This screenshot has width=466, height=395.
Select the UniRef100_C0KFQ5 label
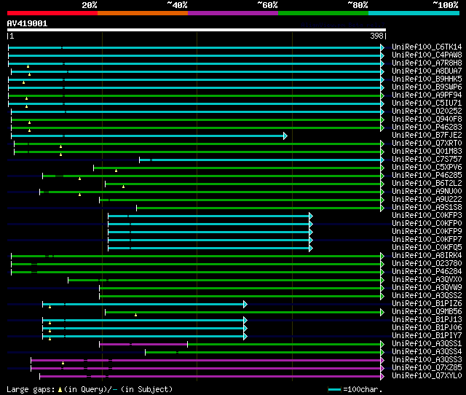(x=427, y=248)
